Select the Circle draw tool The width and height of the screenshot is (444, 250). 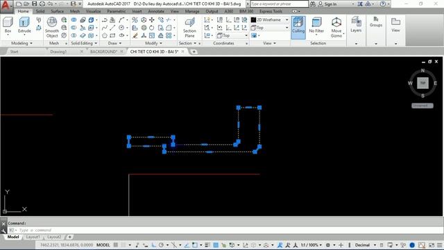(x=121, y=28)
